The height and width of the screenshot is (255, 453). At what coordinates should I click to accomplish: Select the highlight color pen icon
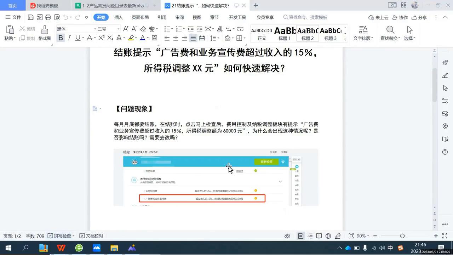coord(131,38)
